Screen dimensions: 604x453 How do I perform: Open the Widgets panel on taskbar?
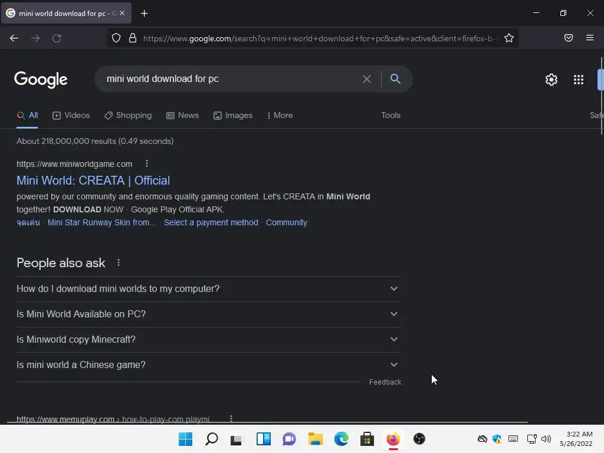[x=264, y=439]
